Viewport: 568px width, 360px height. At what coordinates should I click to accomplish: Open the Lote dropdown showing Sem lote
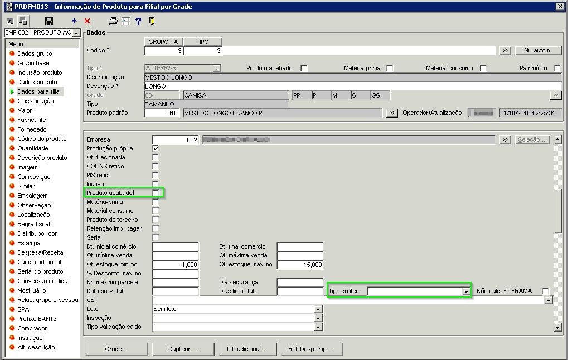pos(318,309)
